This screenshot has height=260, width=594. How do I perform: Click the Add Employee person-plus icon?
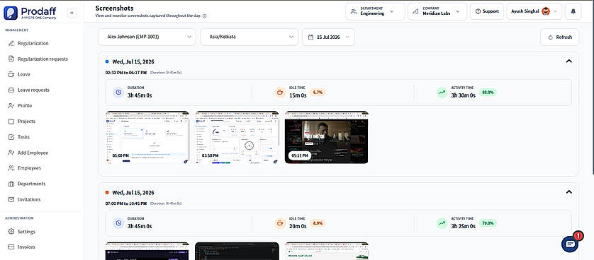(x=11, y=153)
